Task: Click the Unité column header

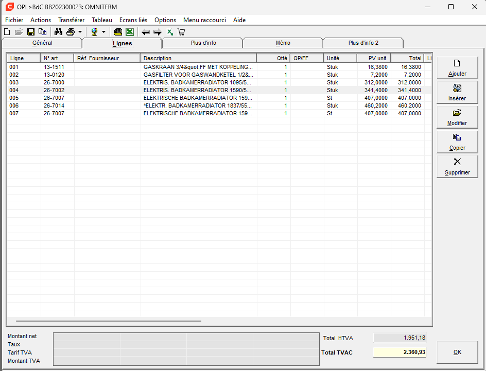Action: click(341, 58)
